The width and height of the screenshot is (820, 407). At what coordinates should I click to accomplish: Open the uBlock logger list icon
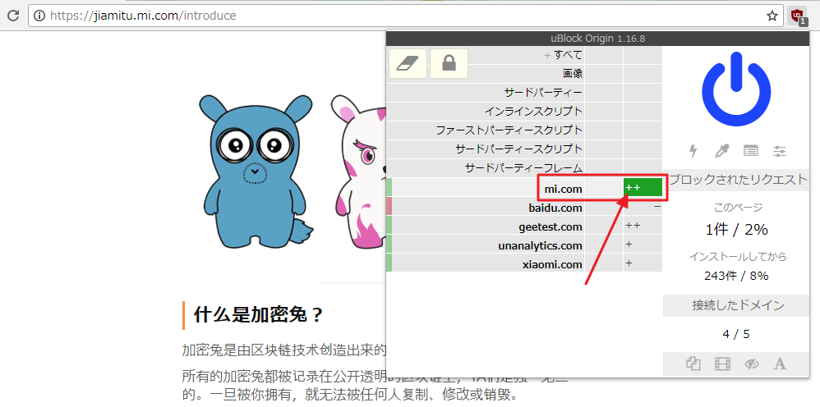click(x=750, y=151)
